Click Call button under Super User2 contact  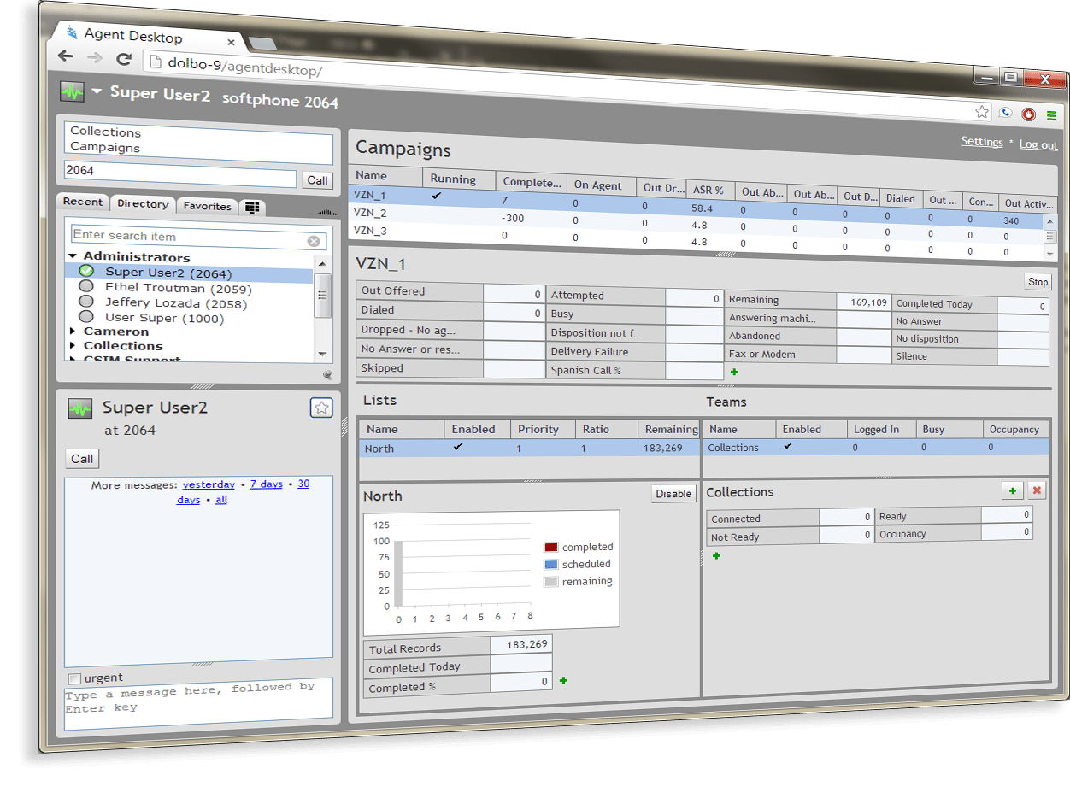point(82,459)
